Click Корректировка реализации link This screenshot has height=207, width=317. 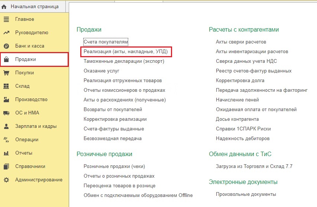[x=115, y=119]
